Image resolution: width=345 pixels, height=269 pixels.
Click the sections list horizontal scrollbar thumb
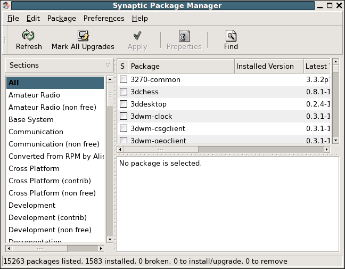click(x=40, y=249)
